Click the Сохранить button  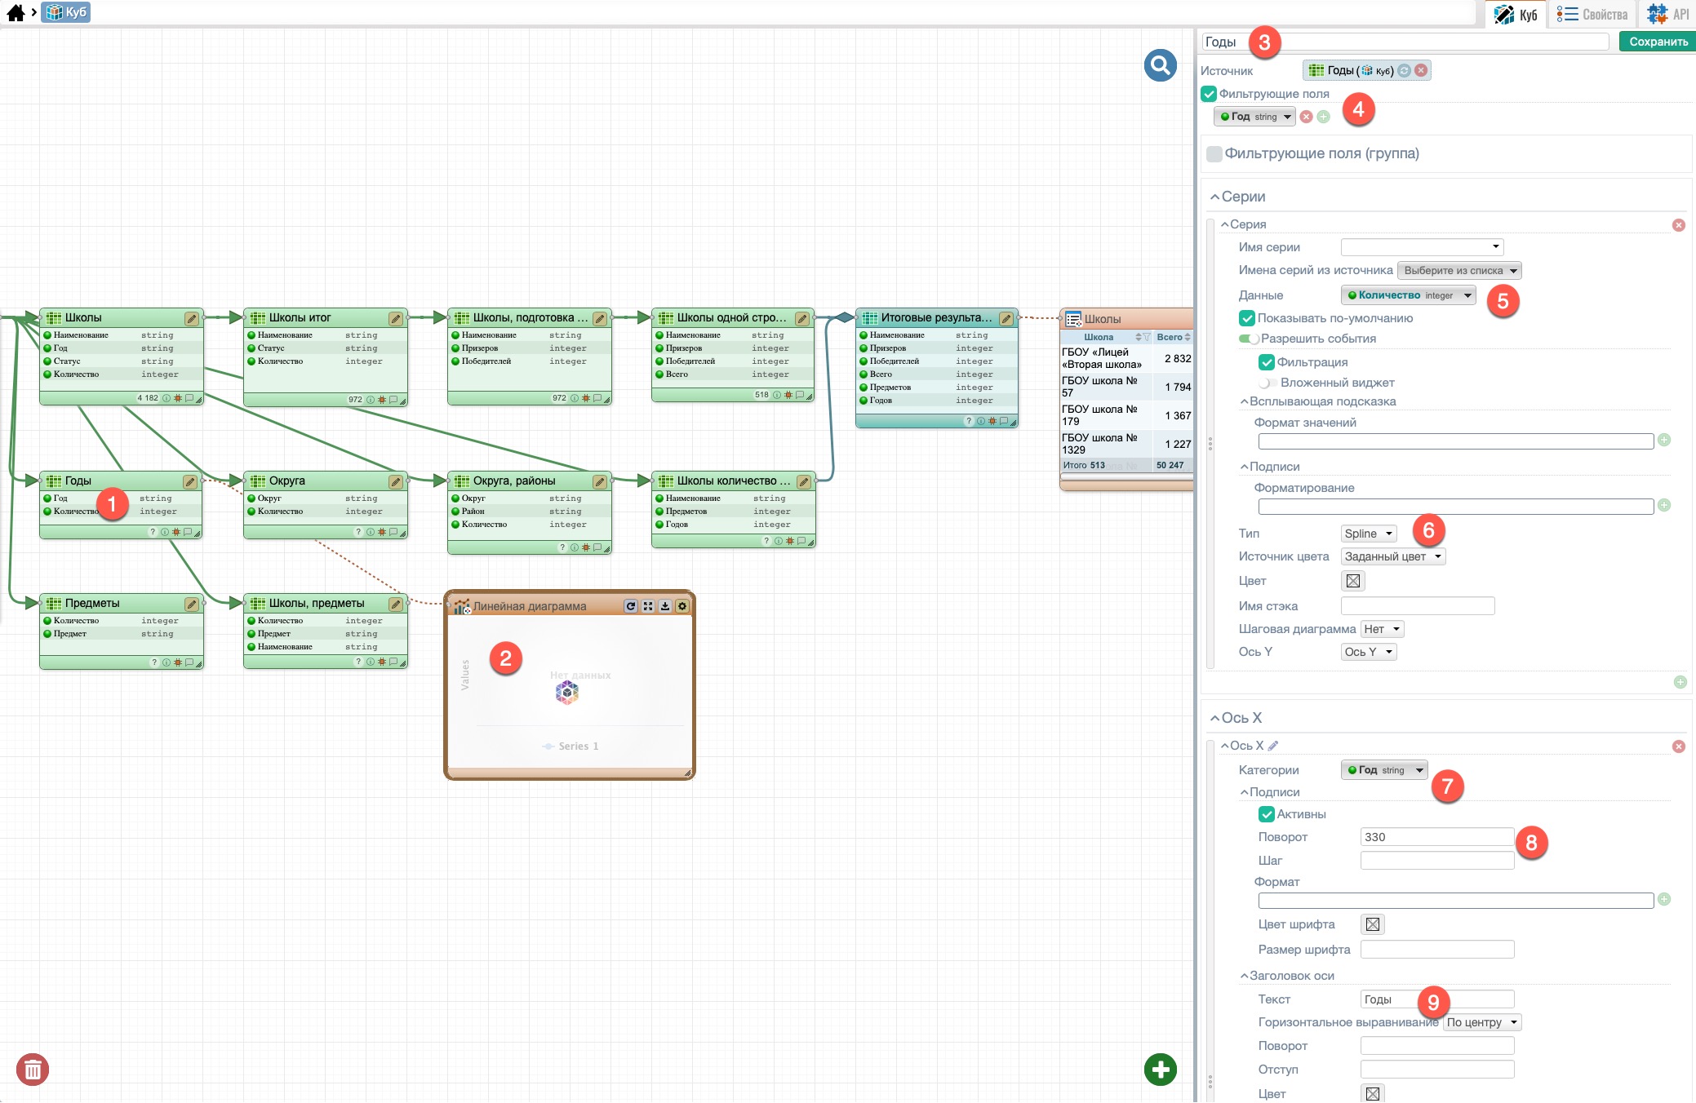click(x=1658, y=42)
